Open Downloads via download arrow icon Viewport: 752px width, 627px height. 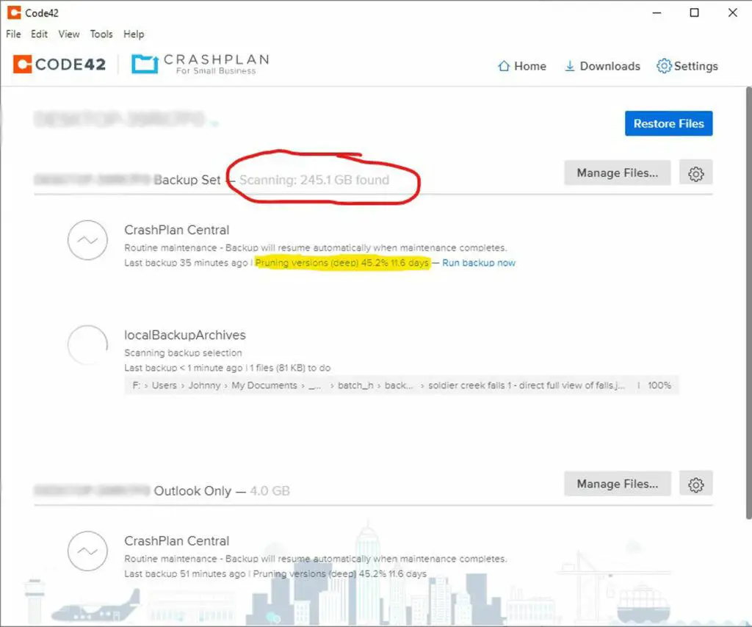[x=569, y=65]
